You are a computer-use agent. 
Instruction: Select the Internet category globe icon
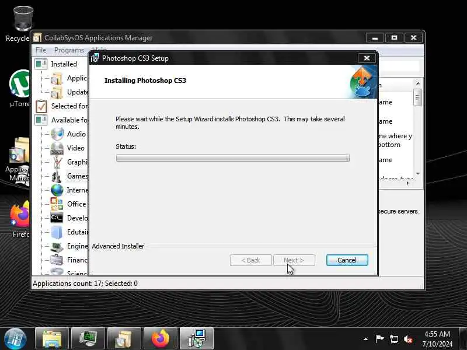tap(57, 190)
